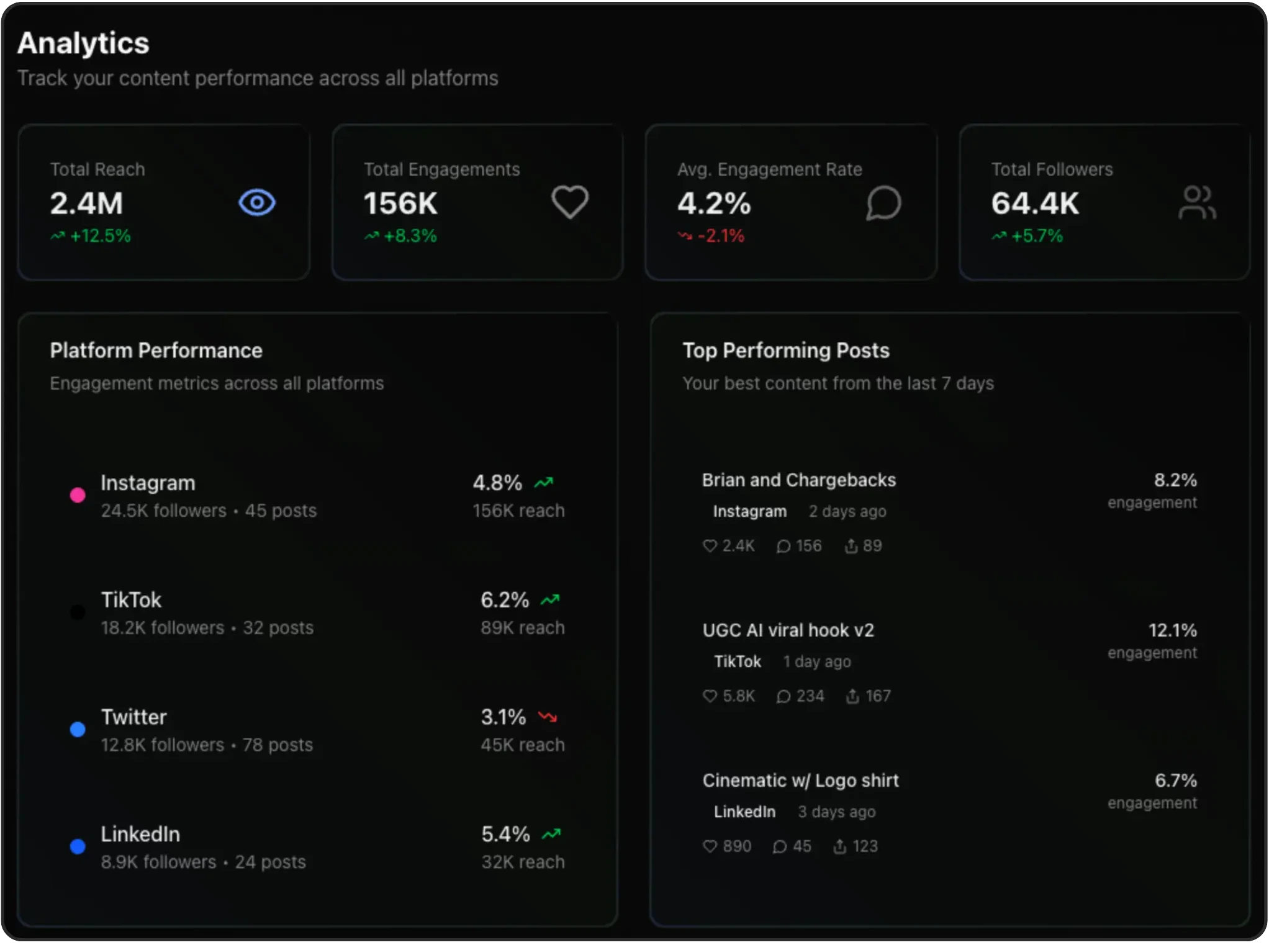Open the UGC AI viral hook v2 post
Image resolution: width=1269 pixels, height=945 pixels.
click(788, 630)
